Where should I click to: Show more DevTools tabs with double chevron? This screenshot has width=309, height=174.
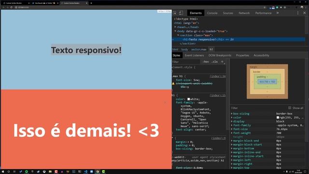278,13
